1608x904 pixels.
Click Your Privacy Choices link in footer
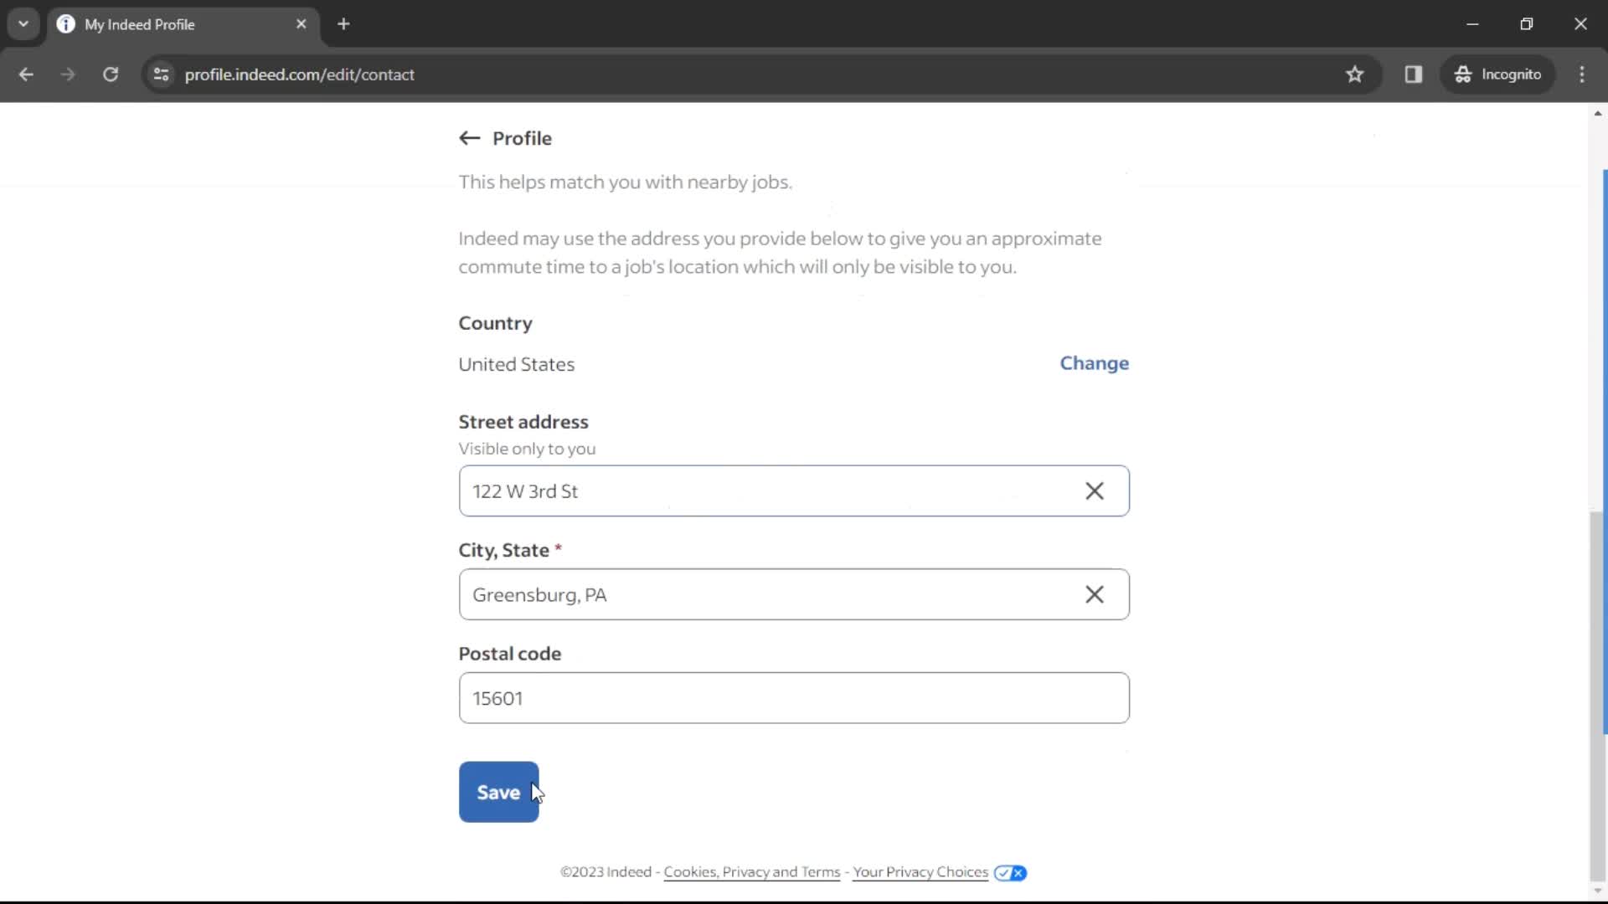click(920, 871)
